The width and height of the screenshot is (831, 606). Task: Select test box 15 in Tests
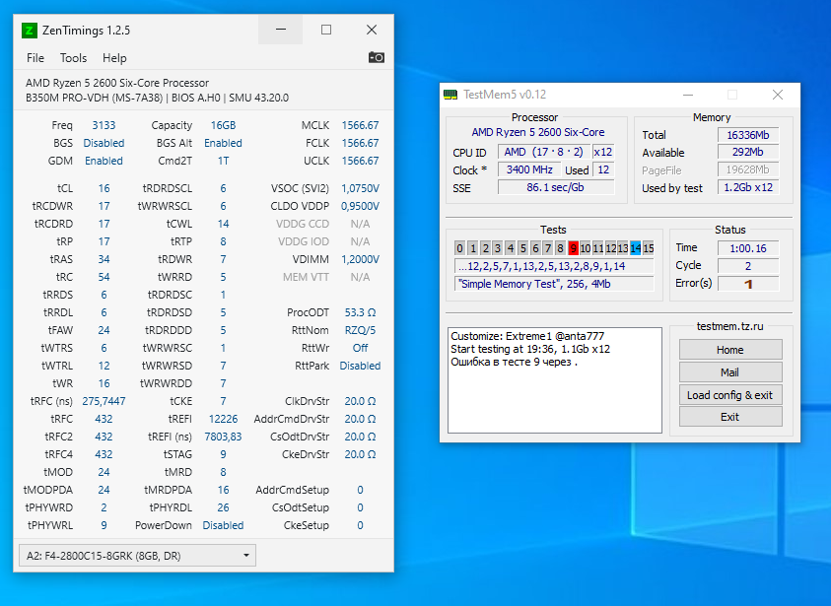[x=649, y=248]
